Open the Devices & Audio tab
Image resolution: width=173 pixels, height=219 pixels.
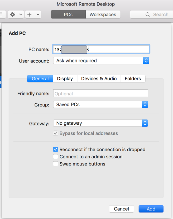click(x=99, y=79)
